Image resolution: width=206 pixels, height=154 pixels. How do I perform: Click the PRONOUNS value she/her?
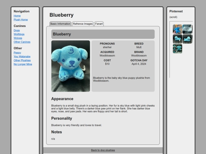(x=107, y=47)
